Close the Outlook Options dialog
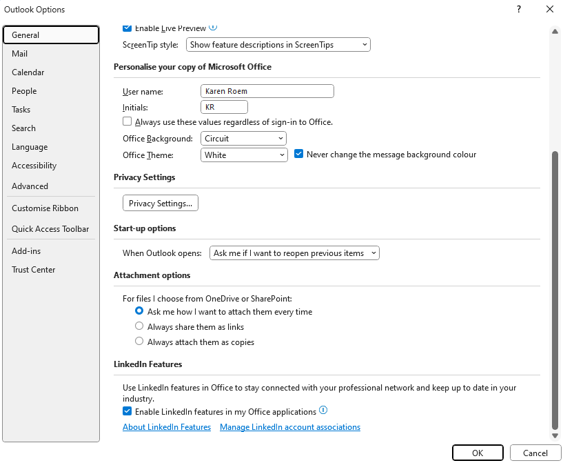The width and height of the screenshot is (563, 463). click(550, 10)
